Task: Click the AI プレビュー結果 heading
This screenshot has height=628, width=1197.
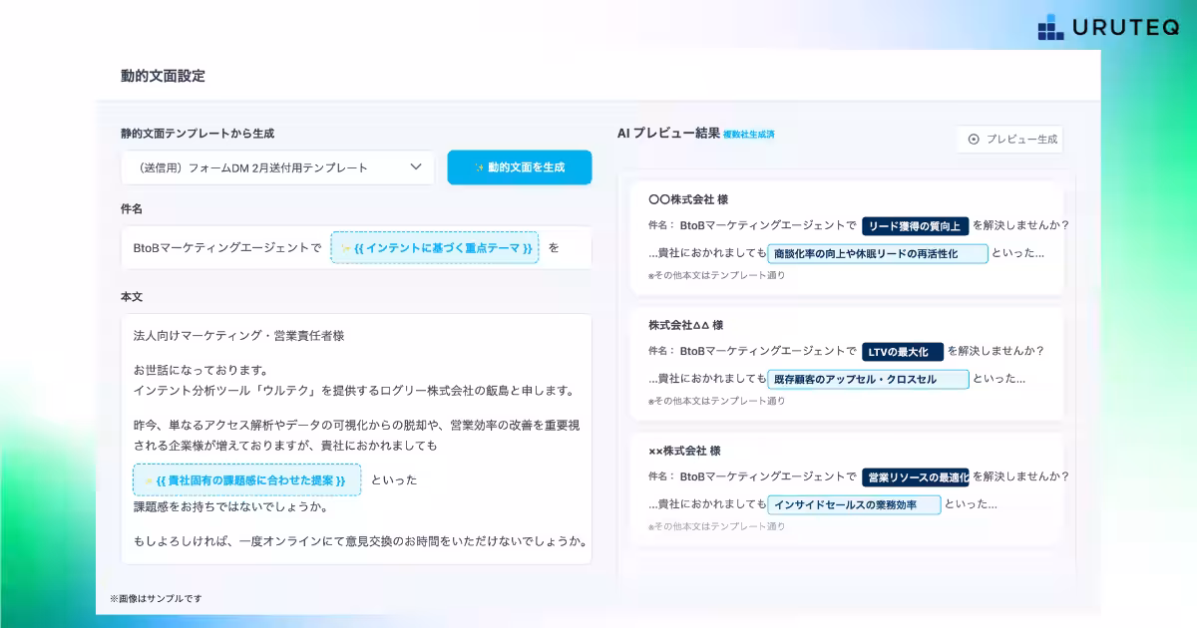Action: (x=668, y=133)
